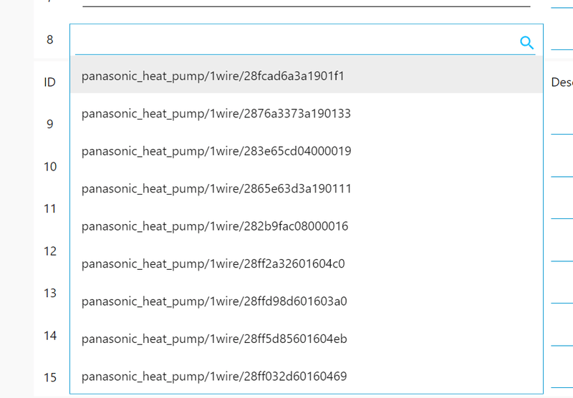Select row number 15
The image size is (573, 398).
click(x=49, y=377)
